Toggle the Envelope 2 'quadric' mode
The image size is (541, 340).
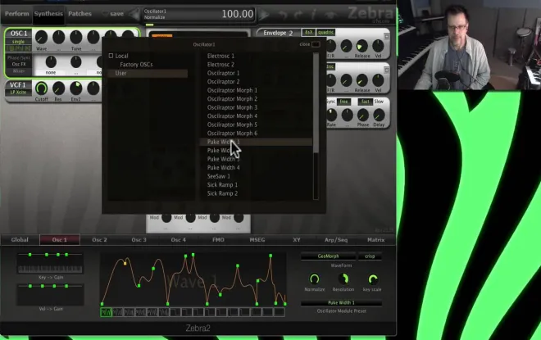coord(325,32)
